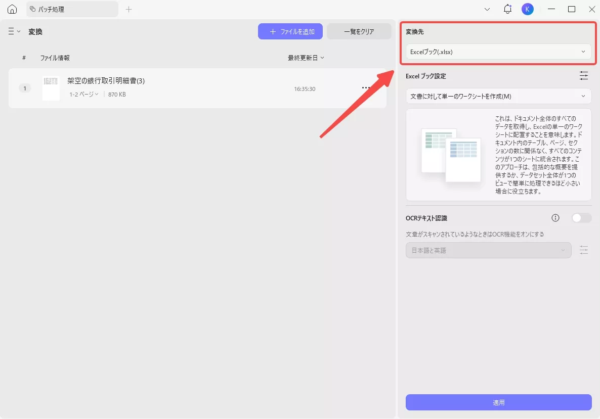This screenshot has height=419, width=600.
Task: Click the bank statement file thumbnail
Action: coord(51,87)
